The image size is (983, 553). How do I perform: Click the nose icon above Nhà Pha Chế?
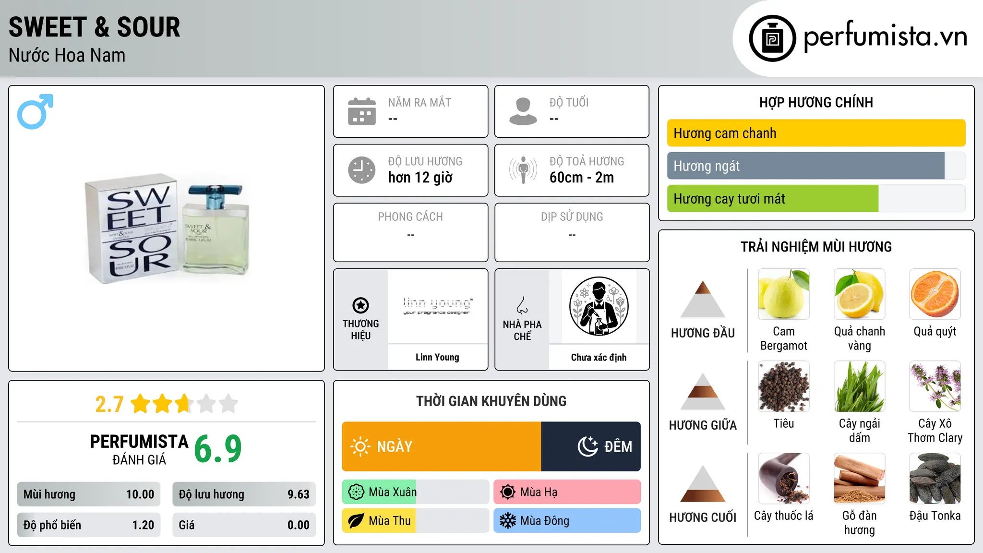coord(522,305)
